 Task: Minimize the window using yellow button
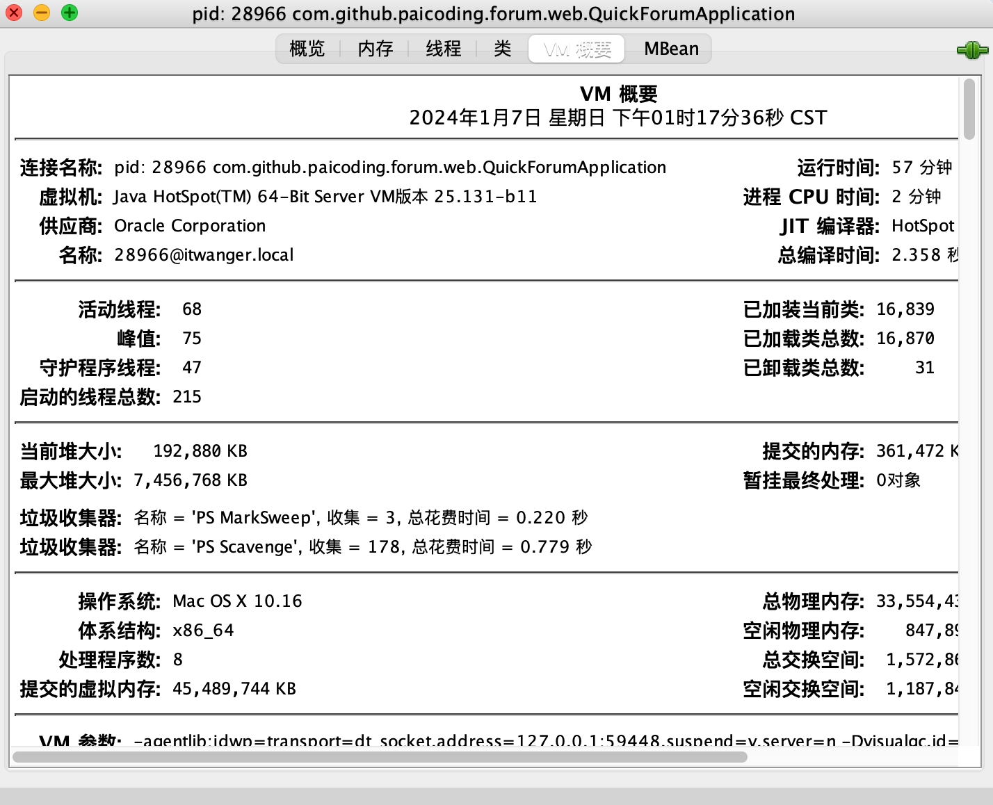click(42, 13)
